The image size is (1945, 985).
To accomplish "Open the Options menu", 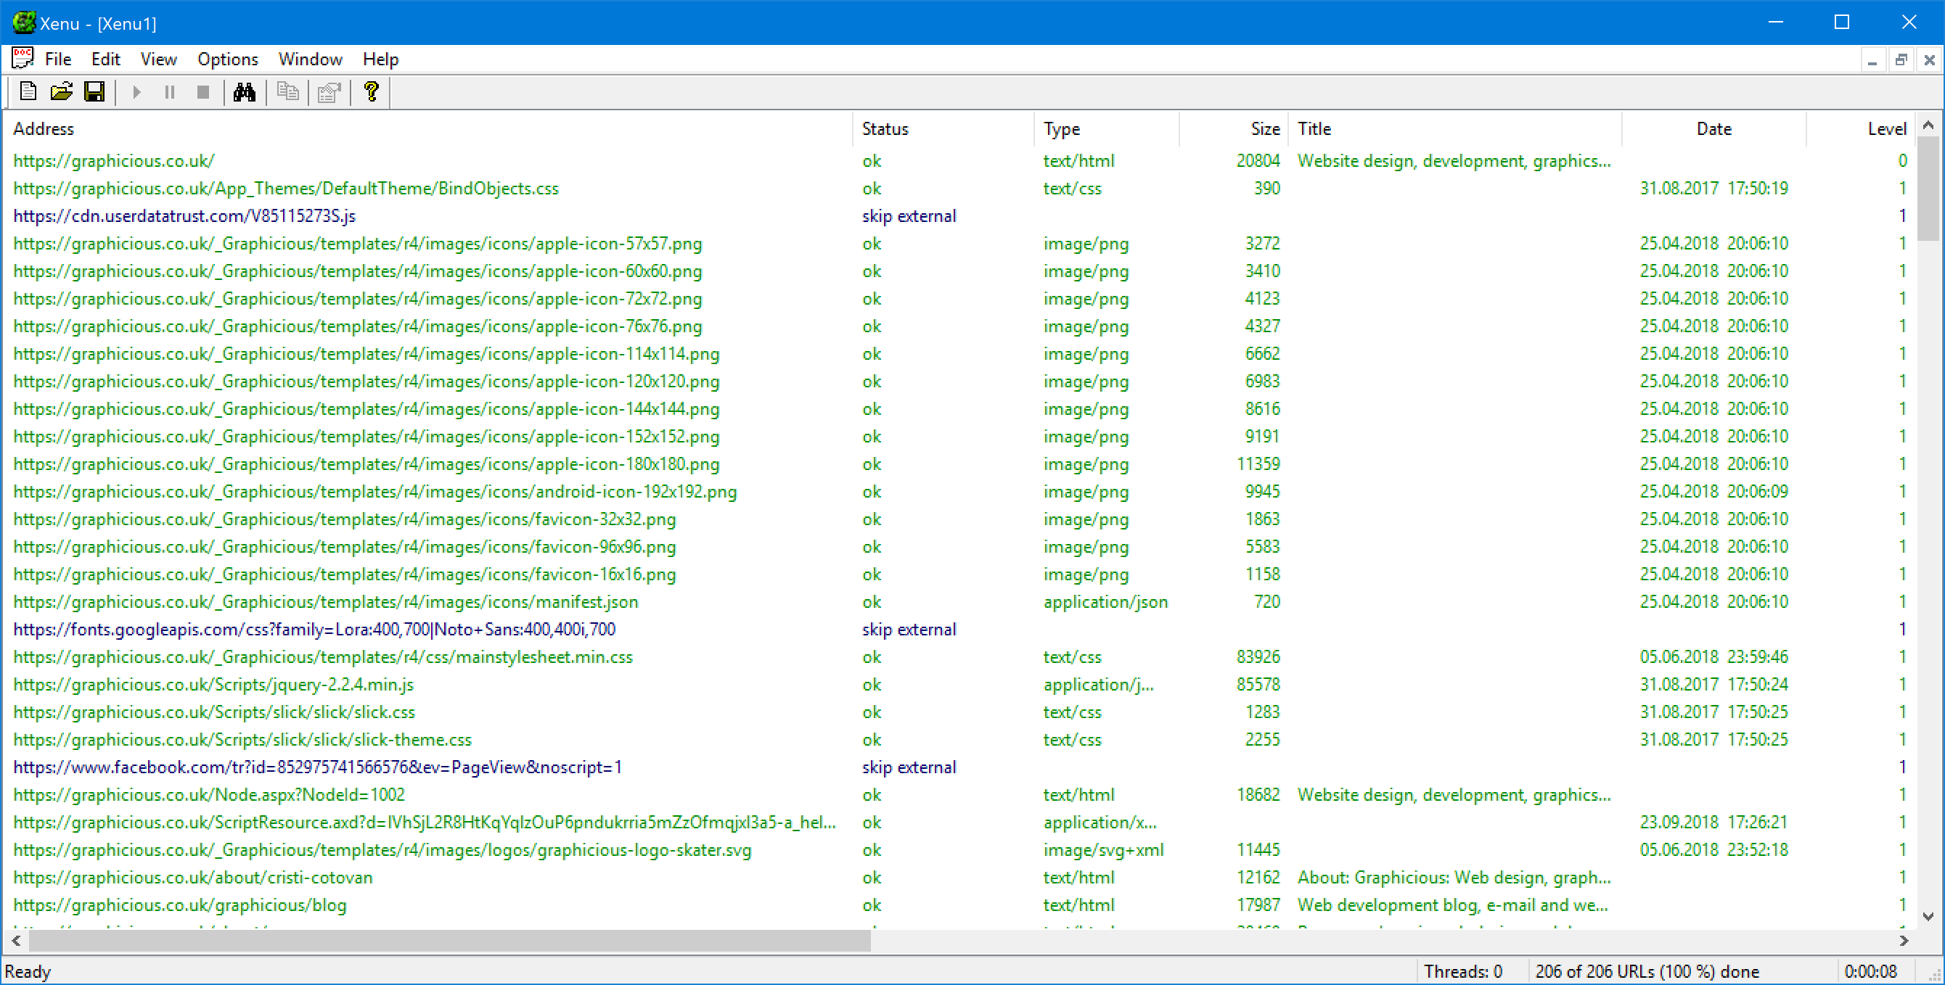I will 227,59.
